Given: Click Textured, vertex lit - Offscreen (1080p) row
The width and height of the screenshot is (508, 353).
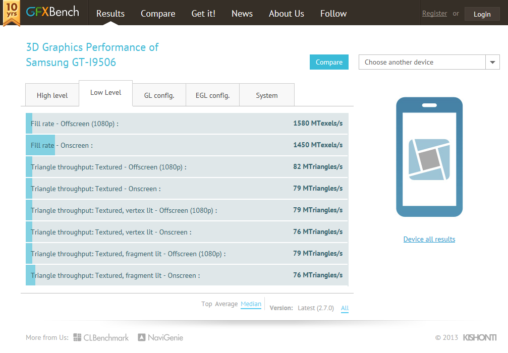Looking at the screenshot, I should 187,210.
